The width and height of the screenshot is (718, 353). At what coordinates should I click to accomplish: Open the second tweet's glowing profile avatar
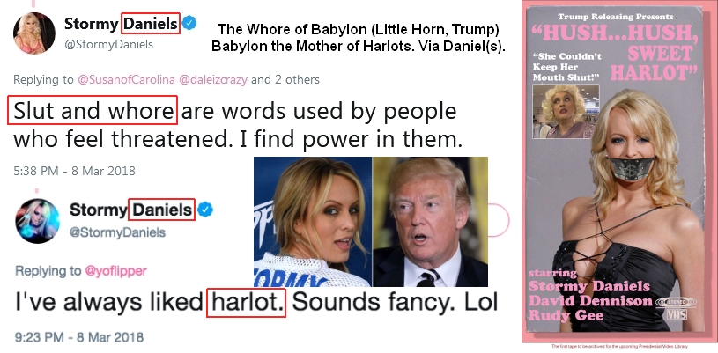(x=38, y=221)
